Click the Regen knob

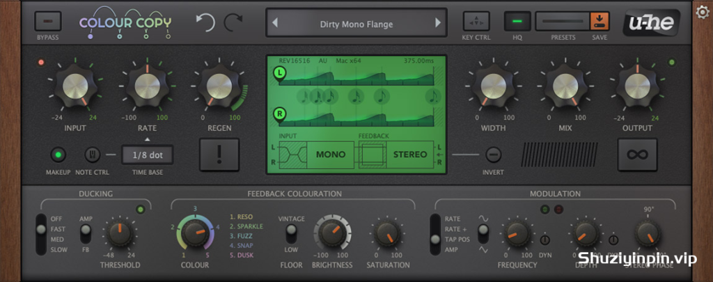coord(219,86)
